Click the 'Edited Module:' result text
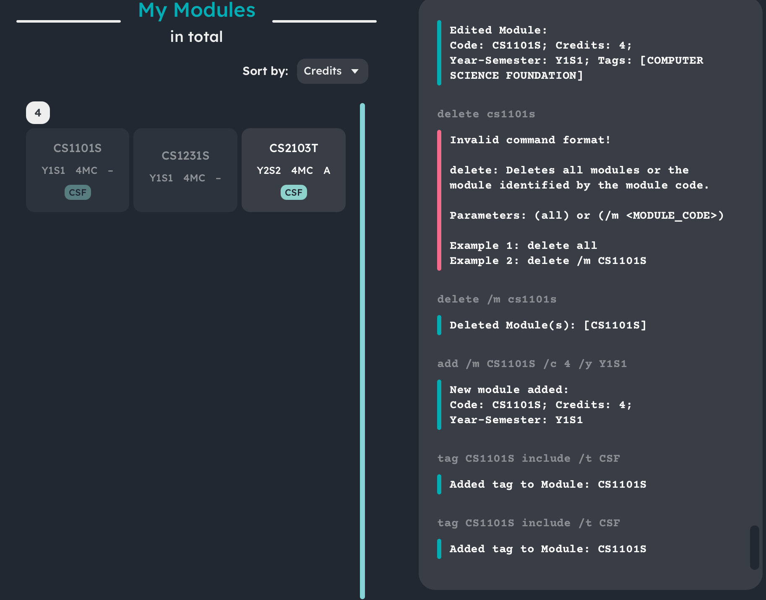The width and height of the screenshot is (766, 600). tap(498, 30)
